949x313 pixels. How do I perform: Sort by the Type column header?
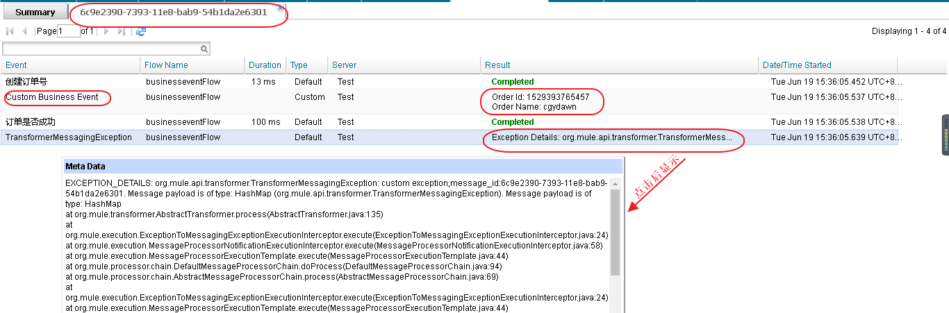[307, 65]
